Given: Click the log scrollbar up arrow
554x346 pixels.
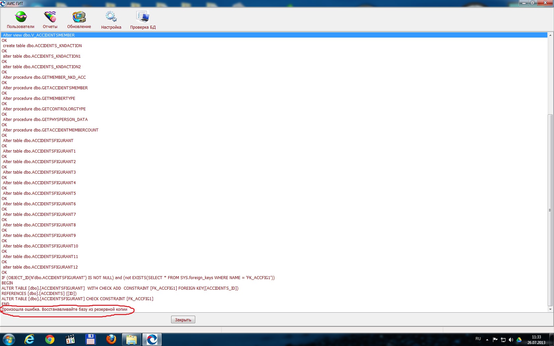Looking at the screenshot, I should coord(550,35).
